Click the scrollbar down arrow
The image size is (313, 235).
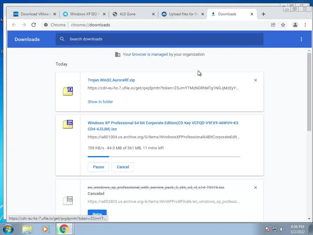click(x=309, y=219)
